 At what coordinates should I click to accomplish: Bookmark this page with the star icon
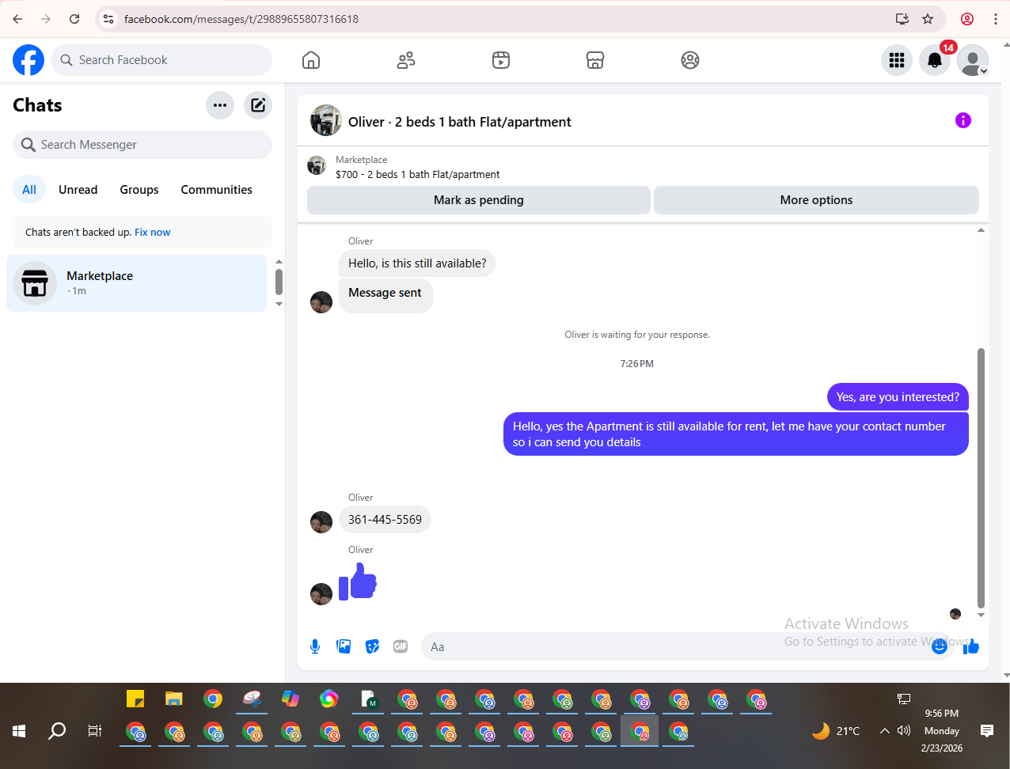tap(928, 19)
